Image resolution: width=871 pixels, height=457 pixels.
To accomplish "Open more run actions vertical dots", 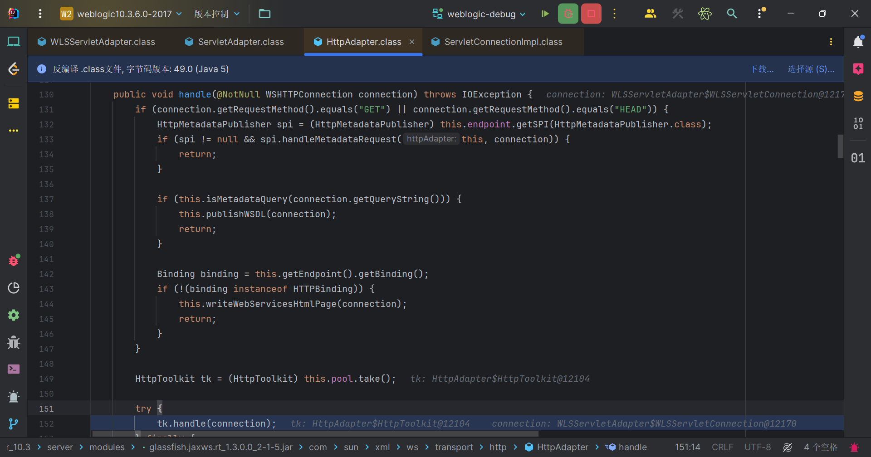I will (x=615, y=14).
